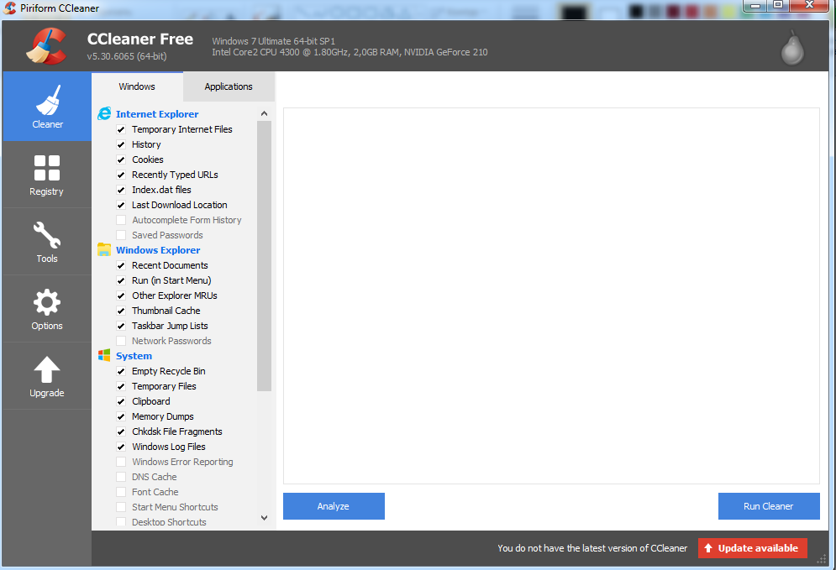Screen dimensions: 836x570
Task: Click the pear icon in header
Action: pos(792,48)
